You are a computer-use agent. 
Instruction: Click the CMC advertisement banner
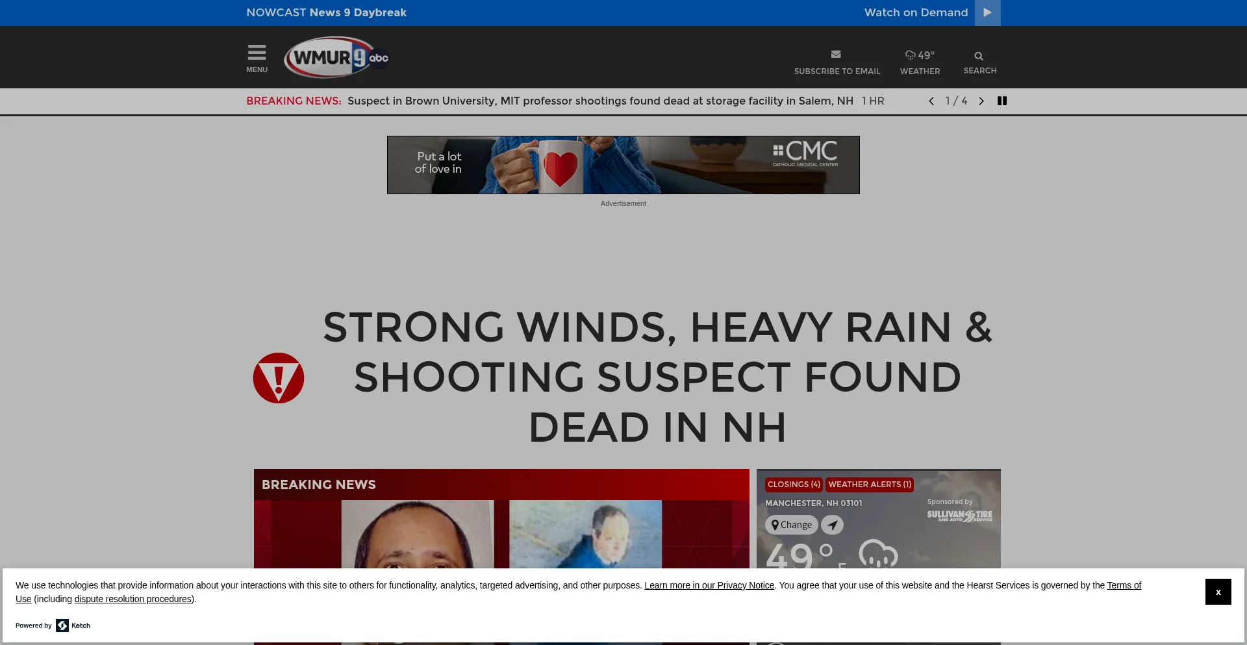click(x=623, y=164)
